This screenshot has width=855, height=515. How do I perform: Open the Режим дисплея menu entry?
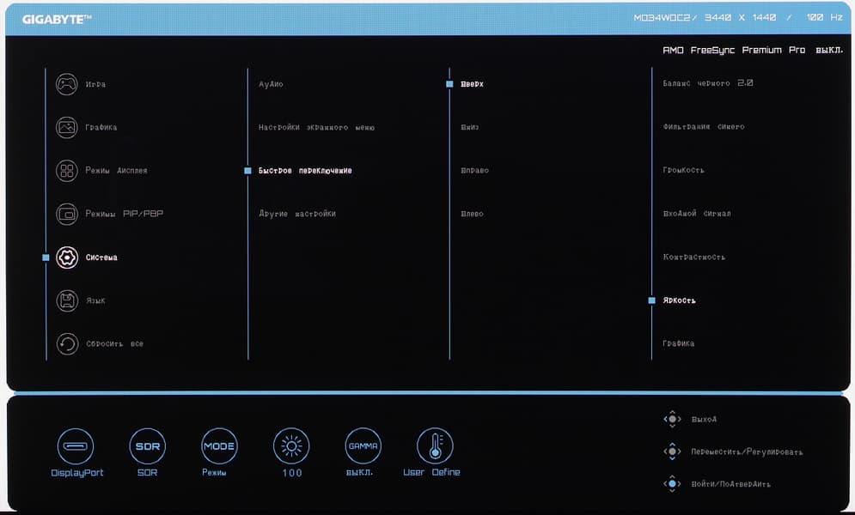[x=116, y=171]
